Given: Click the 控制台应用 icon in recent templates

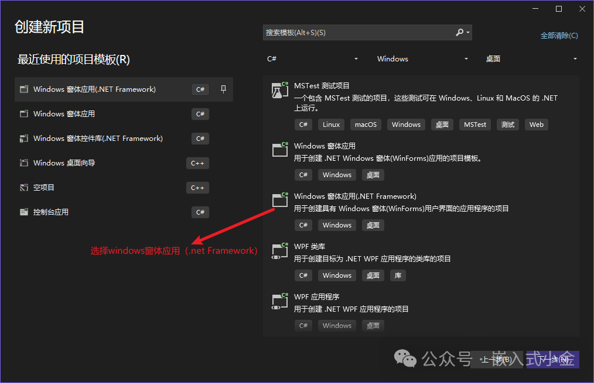Looking at the screenshot, I should click(x=24, y=212).
